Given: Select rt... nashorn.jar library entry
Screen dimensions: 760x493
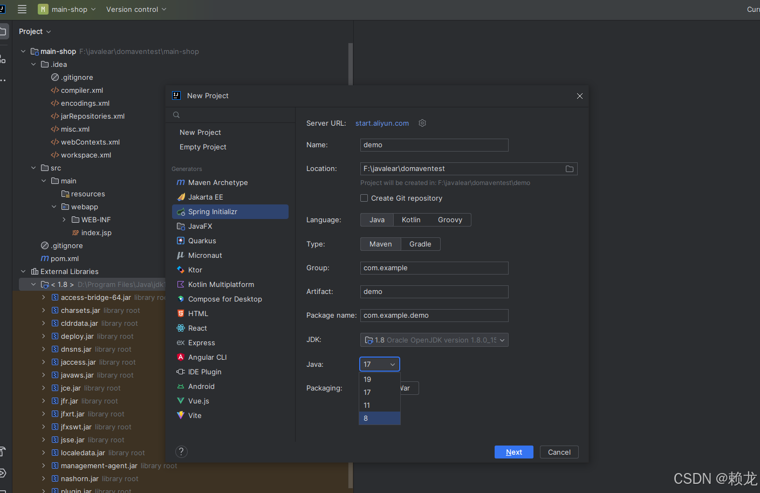Looking at the screenshot, I should click(x=80, y=479).
